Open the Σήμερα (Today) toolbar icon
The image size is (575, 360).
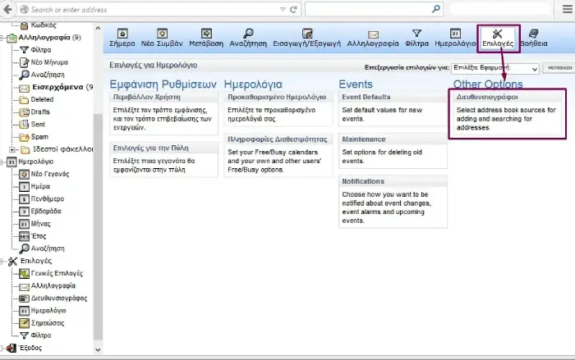pyautogui.click(x=122, y=34)
